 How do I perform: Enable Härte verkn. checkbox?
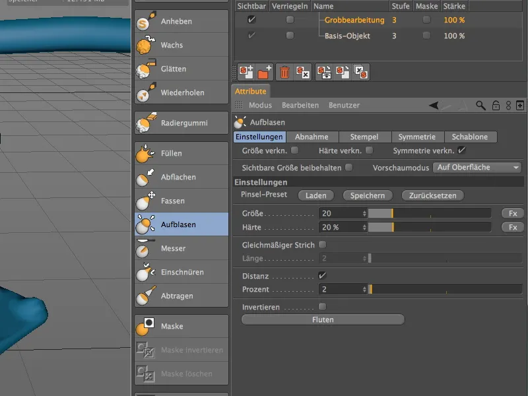(370, 150)
